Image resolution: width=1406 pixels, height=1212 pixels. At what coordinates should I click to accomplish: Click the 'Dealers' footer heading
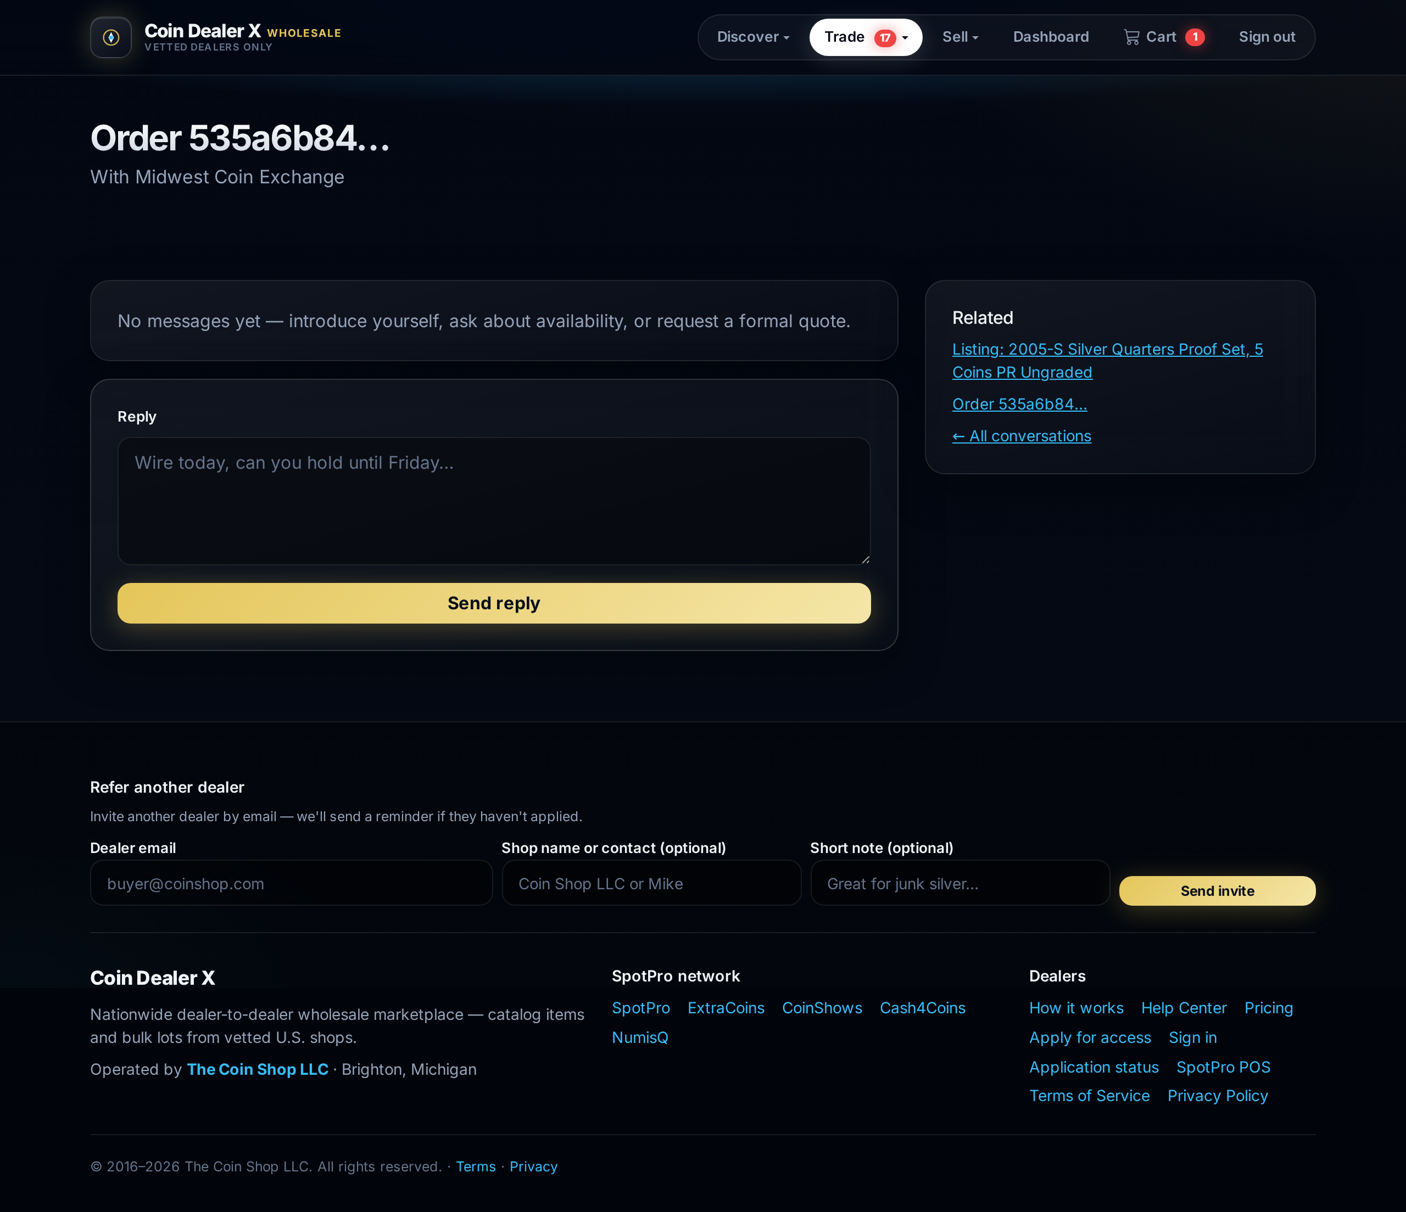click(x=1057, y=976)
